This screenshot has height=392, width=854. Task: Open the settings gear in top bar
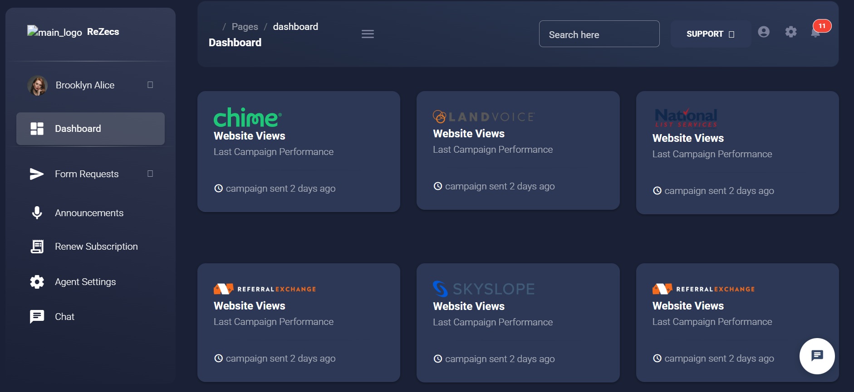pyautogui.click(x=791, y=32)
